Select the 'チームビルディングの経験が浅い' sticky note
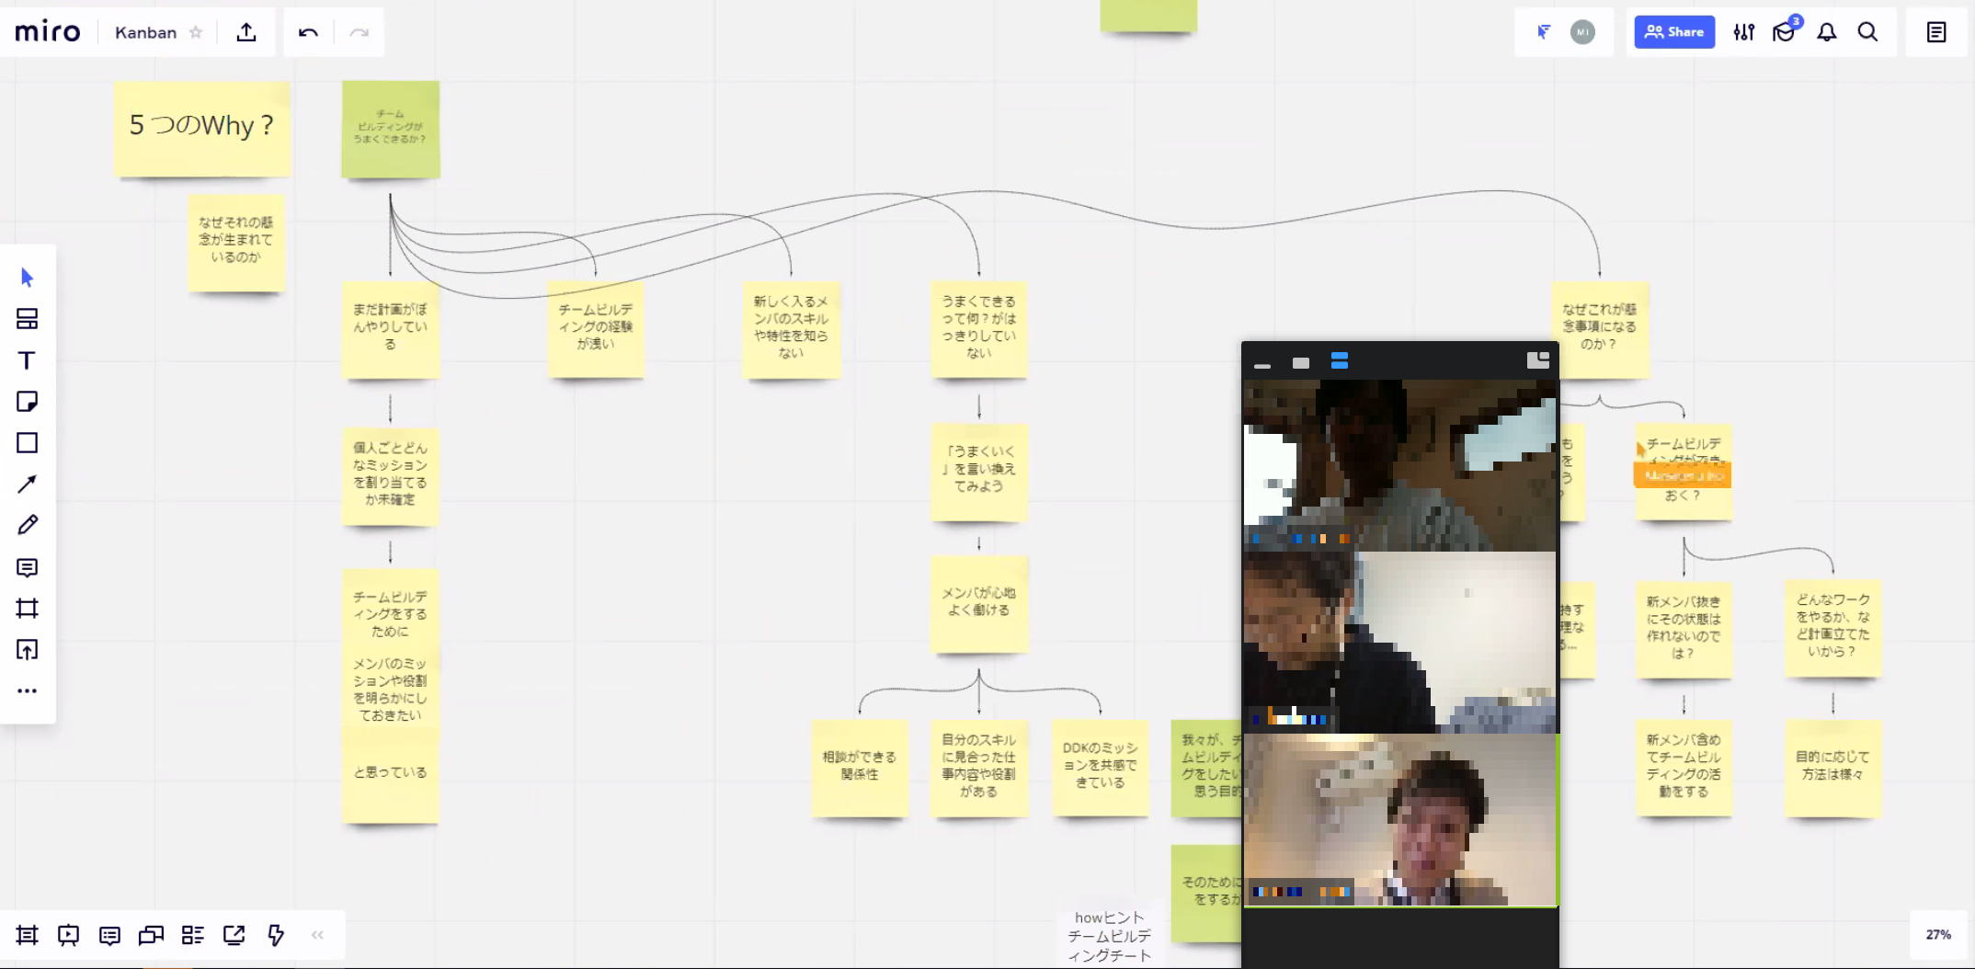Image resolution: width=1975 pixels, height=969 pixels. (x=596, y=328)
